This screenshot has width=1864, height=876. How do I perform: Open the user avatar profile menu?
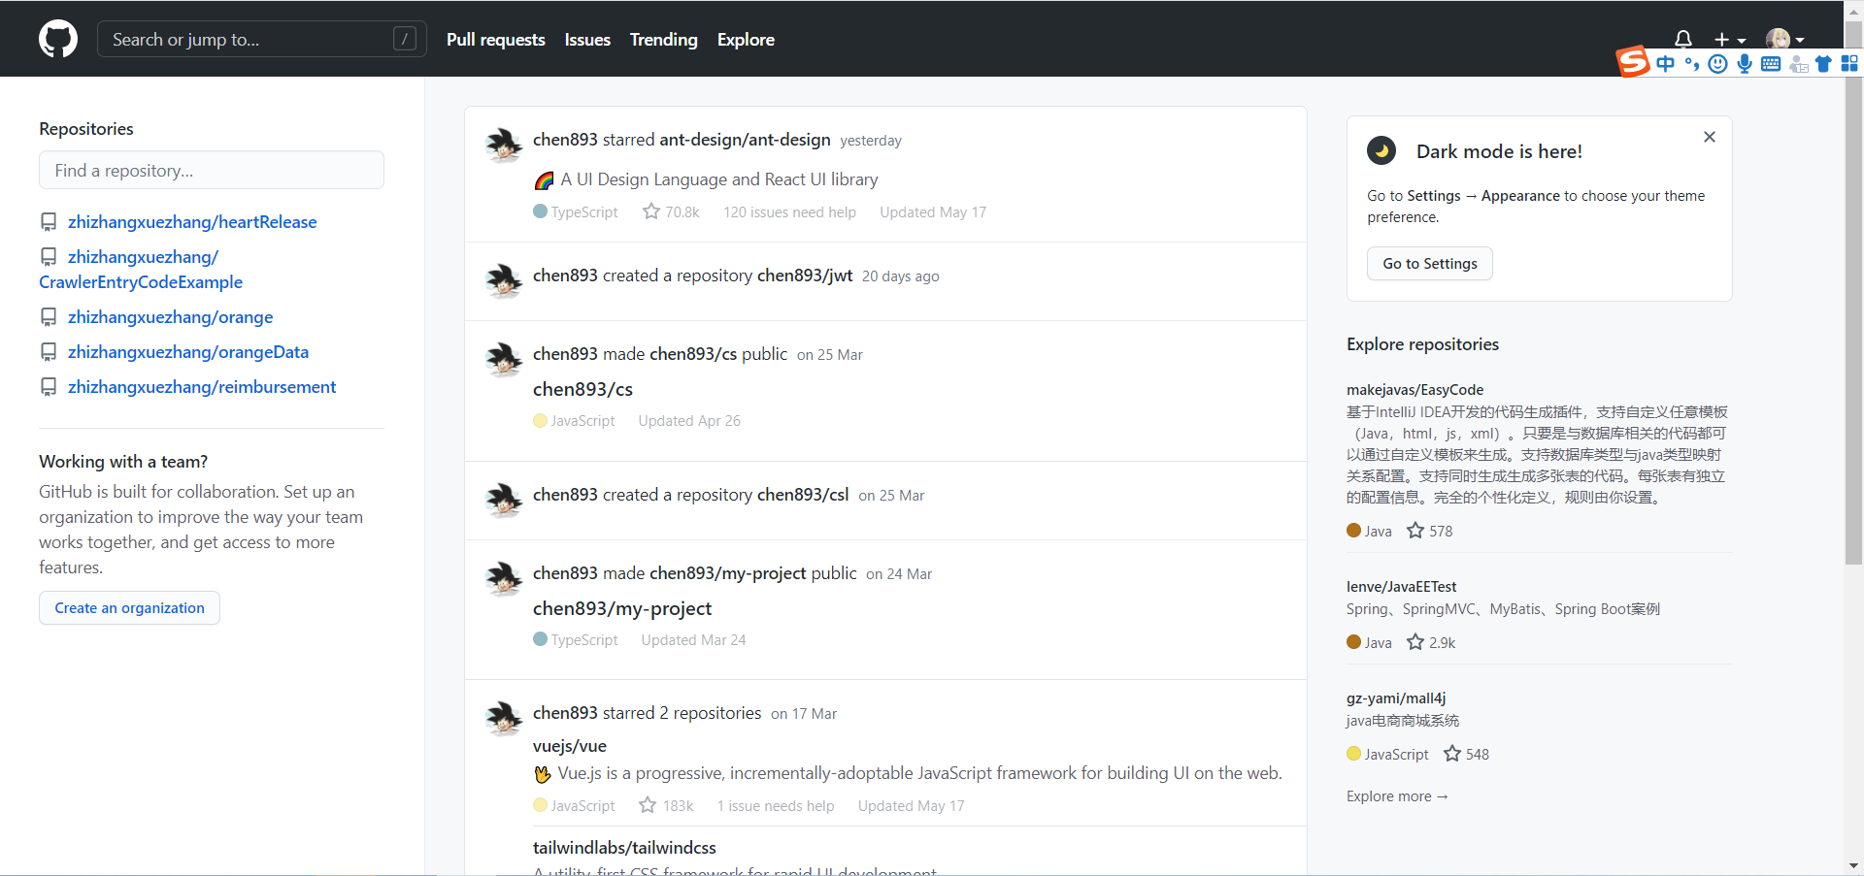pyautogui.click(x=1784, y=40)
